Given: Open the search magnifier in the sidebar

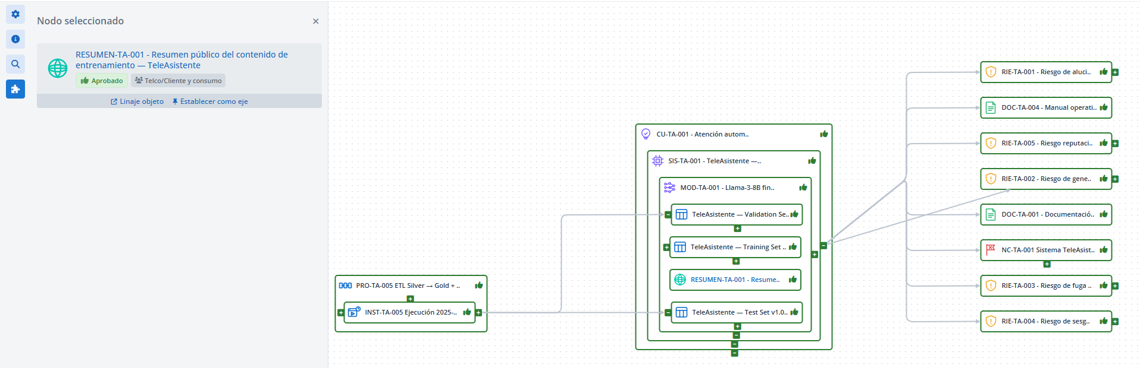Looking at the screenshot, I should [x=15, y=64].
